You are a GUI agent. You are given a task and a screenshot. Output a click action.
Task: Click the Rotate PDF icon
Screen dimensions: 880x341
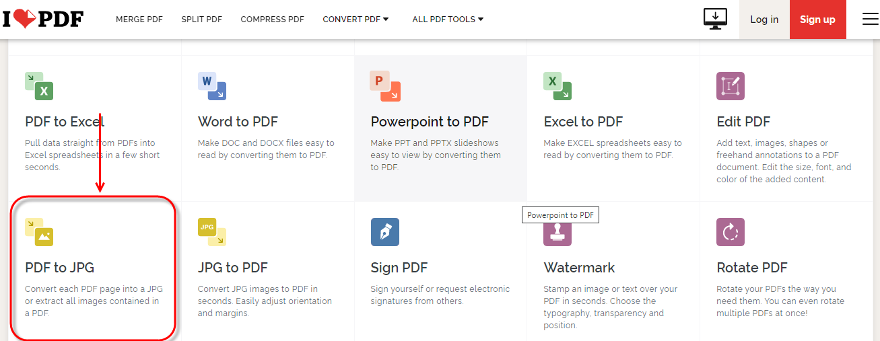click(731, 232)
